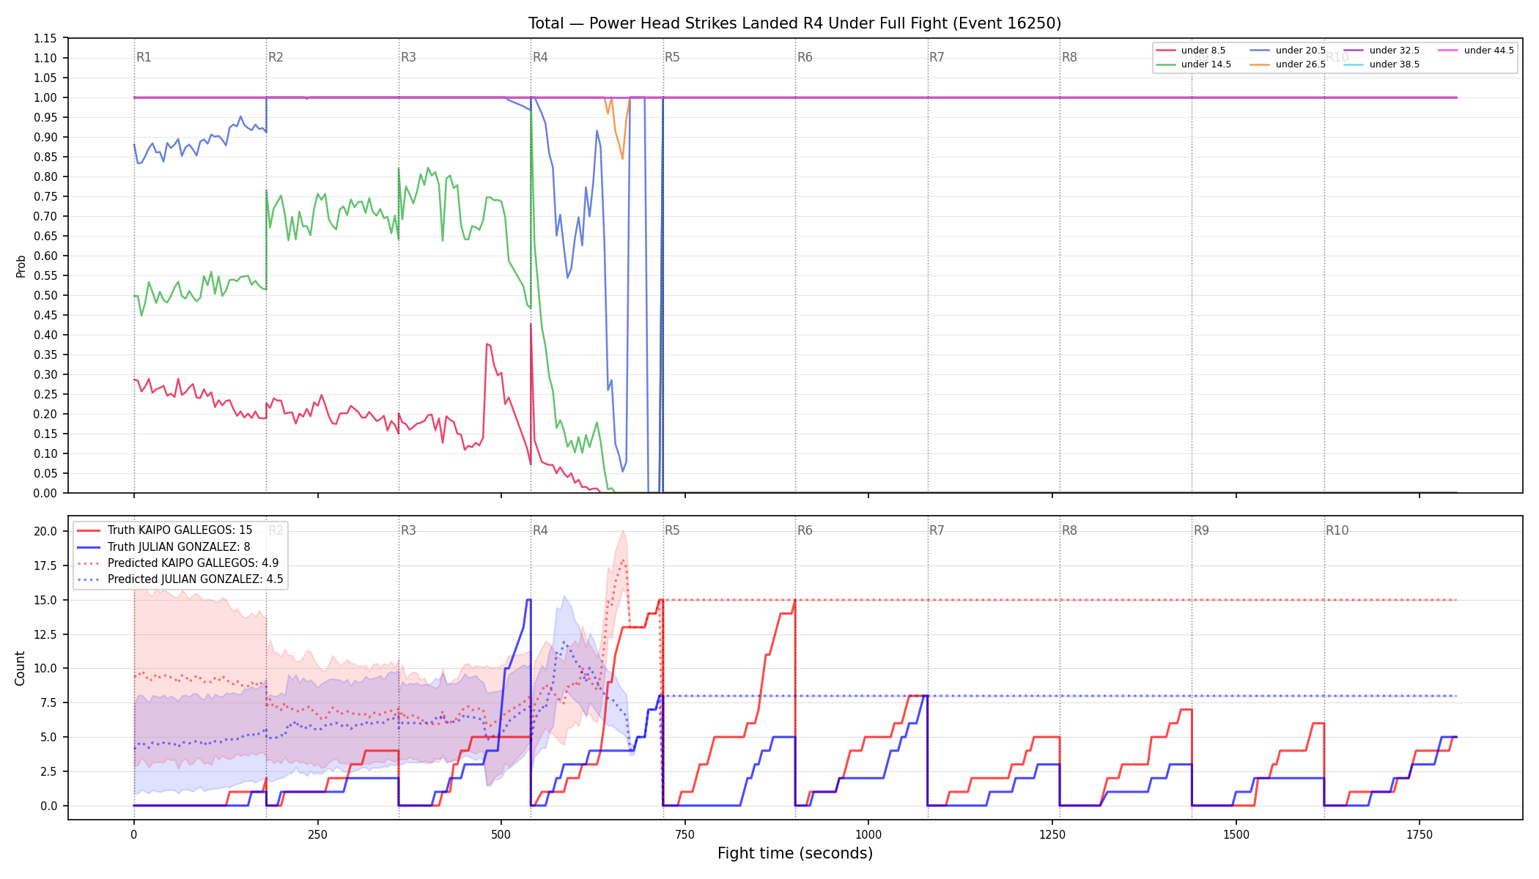The height and width of the screenshot is (879, 1539).
Task: Click the 0.0 tick on the Count axis
Action: 48,806
